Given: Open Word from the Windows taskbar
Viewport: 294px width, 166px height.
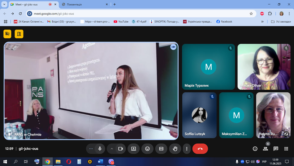Looking at the screenshot, I should 100,162.
